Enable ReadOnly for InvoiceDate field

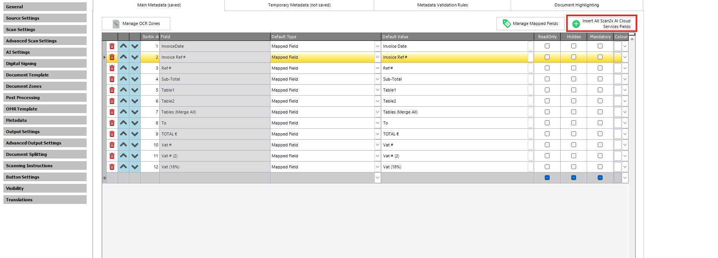coord(547,46)
